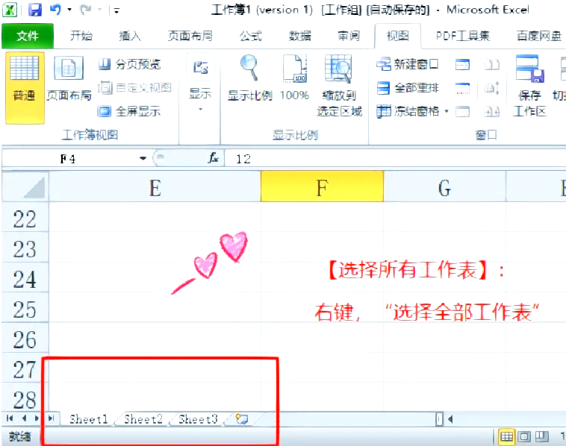The image size is (566, 446).
Task: Open the Name Box dropdown arrow
Action: 143,159
